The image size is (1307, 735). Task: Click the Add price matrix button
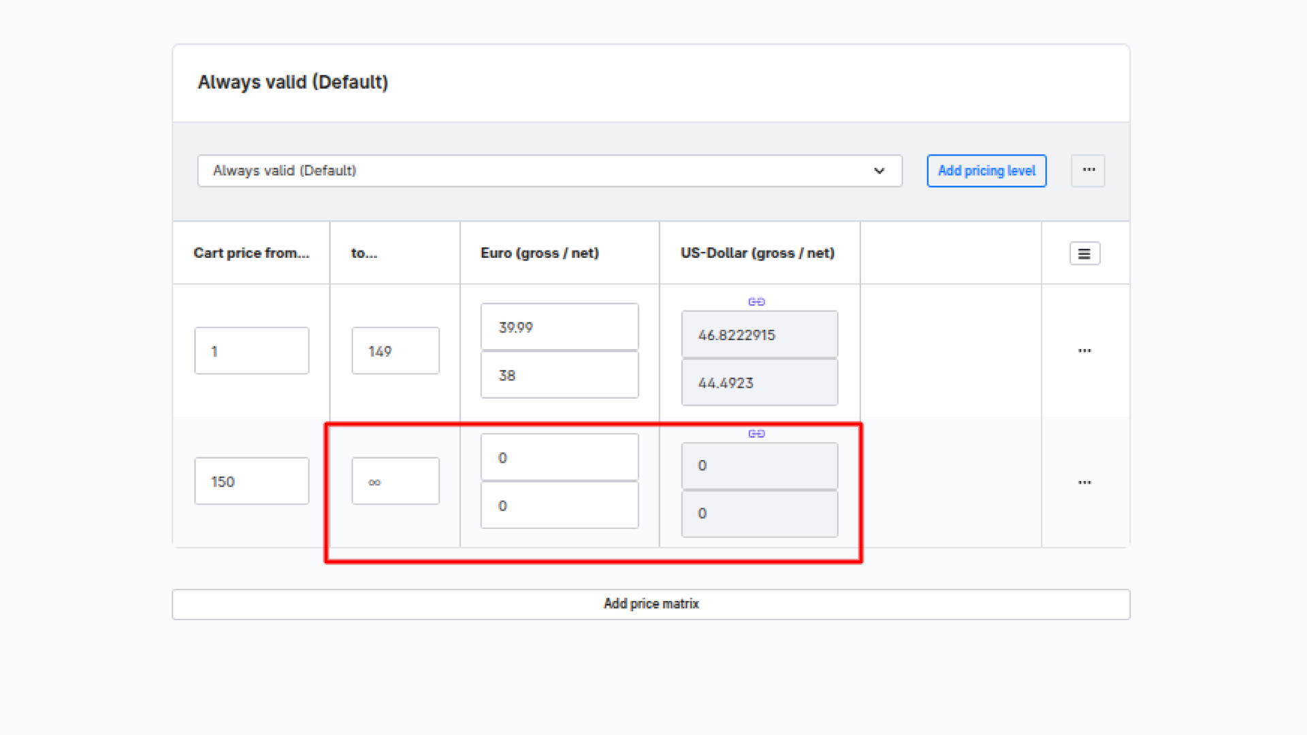click(651, 604)
